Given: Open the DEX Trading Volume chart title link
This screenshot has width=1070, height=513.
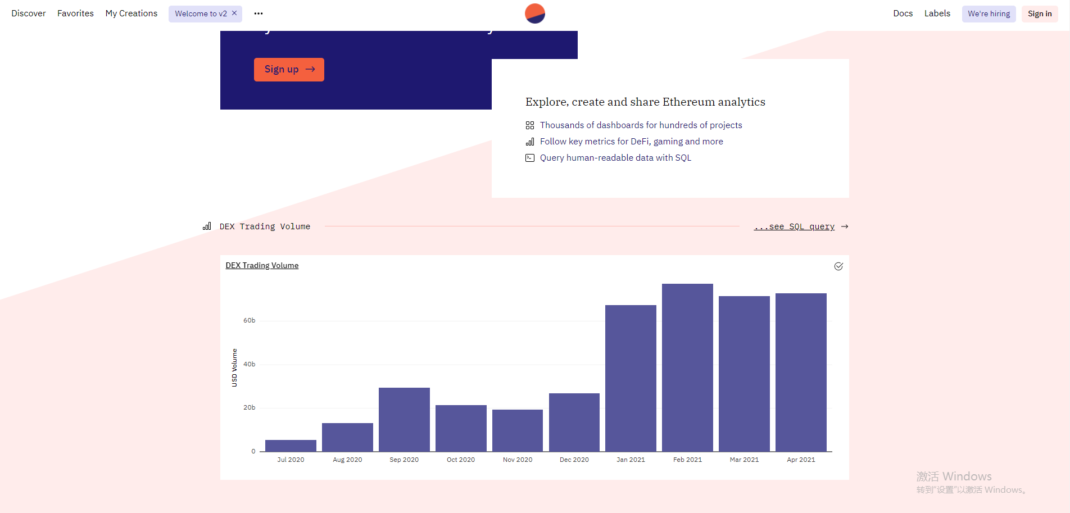Looking at the screenshot, I should pyautogui.click(x=262, y=265).
